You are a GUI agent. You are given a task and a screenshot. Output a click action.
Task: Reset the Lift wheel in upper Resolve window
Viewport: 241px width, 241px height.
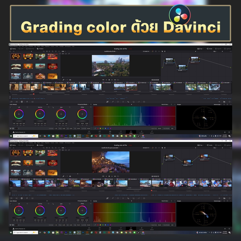coord(27,107)
